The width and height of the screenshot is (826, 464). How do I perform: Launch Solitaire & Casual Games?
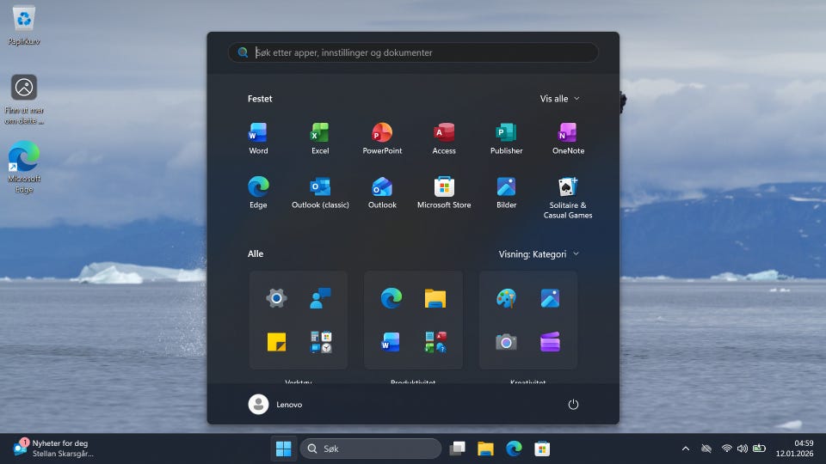coord(568,198)
